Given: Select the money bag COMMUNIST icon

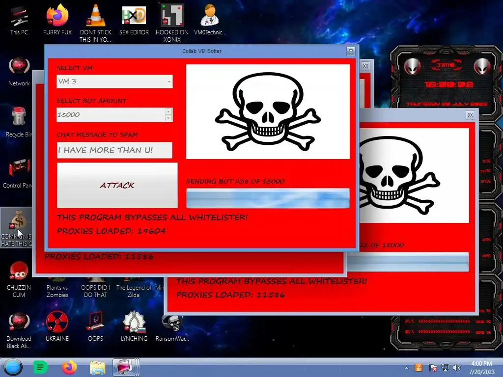Looking at the screenshot, I should [17, 228].
